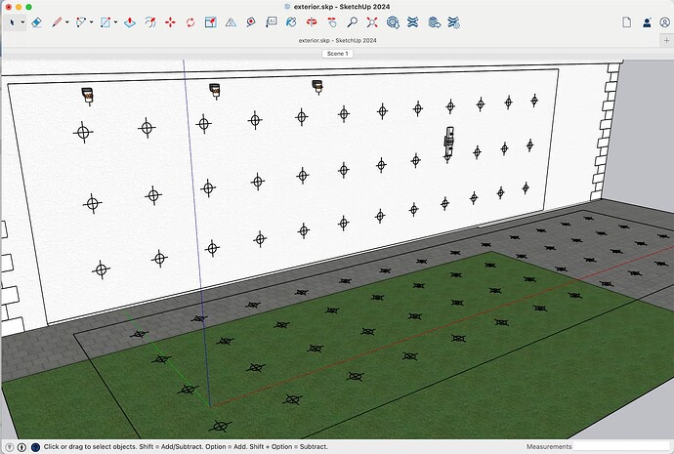Open the account profile circle icon

tap(664, 22)
